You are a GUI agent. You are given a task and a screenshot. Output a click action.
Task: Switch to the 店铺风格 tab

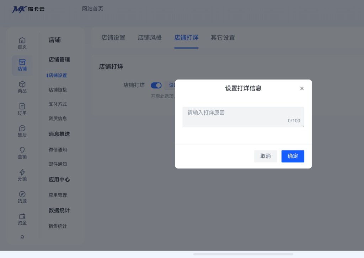tap(150, 38)
